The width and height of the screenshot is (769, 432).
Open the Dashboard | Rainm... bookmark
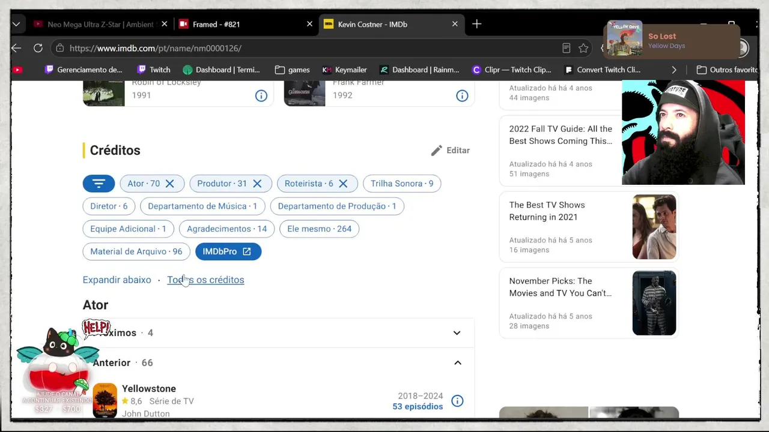(x=419, y=70)
